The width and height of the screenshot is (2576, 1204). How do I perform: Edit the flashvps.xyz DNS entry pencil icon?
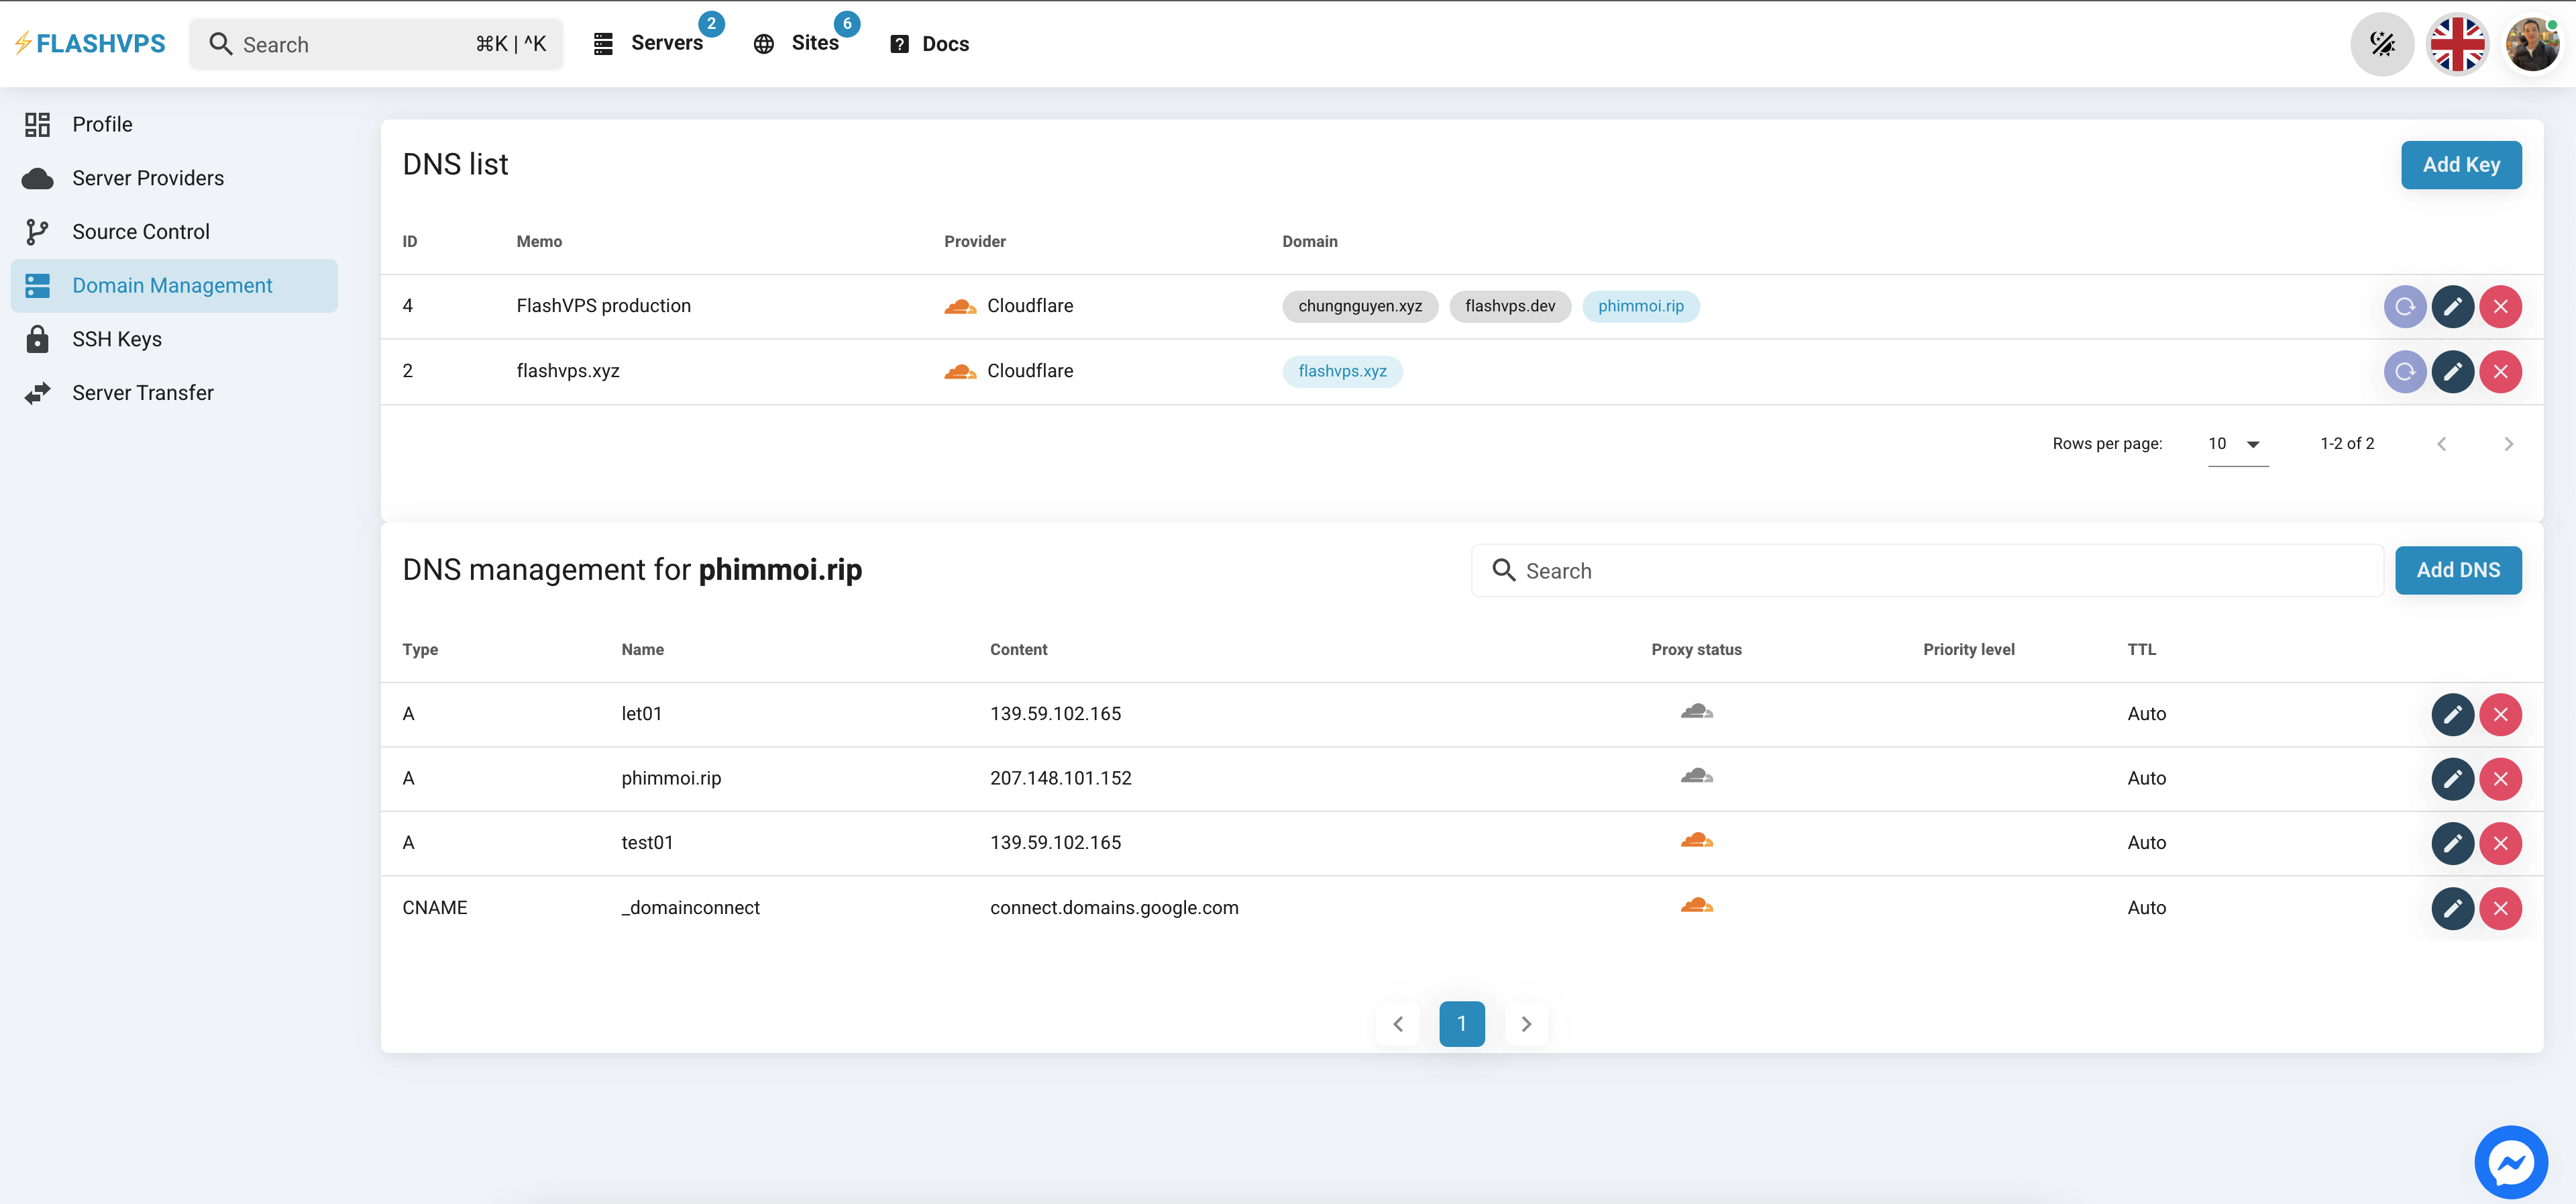(x=2453, y=370)
